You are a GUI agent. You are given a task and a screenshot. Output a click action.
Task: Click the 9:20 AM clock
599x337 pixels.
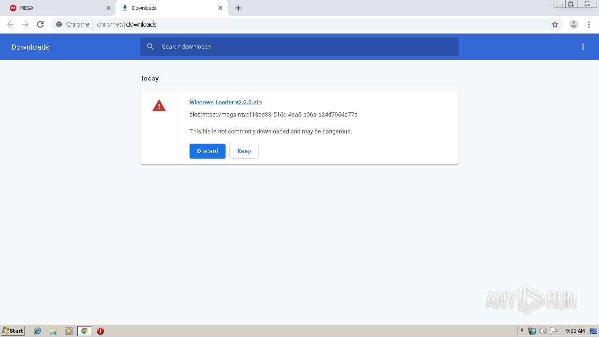[x=575, y=331]
